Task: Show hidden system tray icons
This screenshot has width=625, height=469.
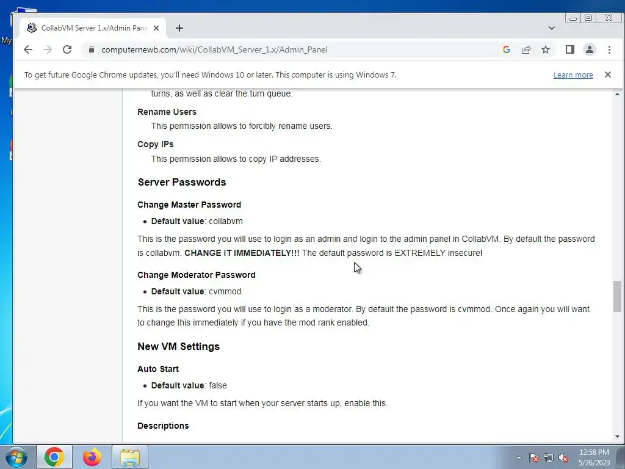Action: tap(519, 457)
